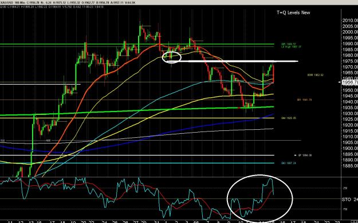Click the 2005.00 price axis label
The image size is (358, 223).
point(350,26)
